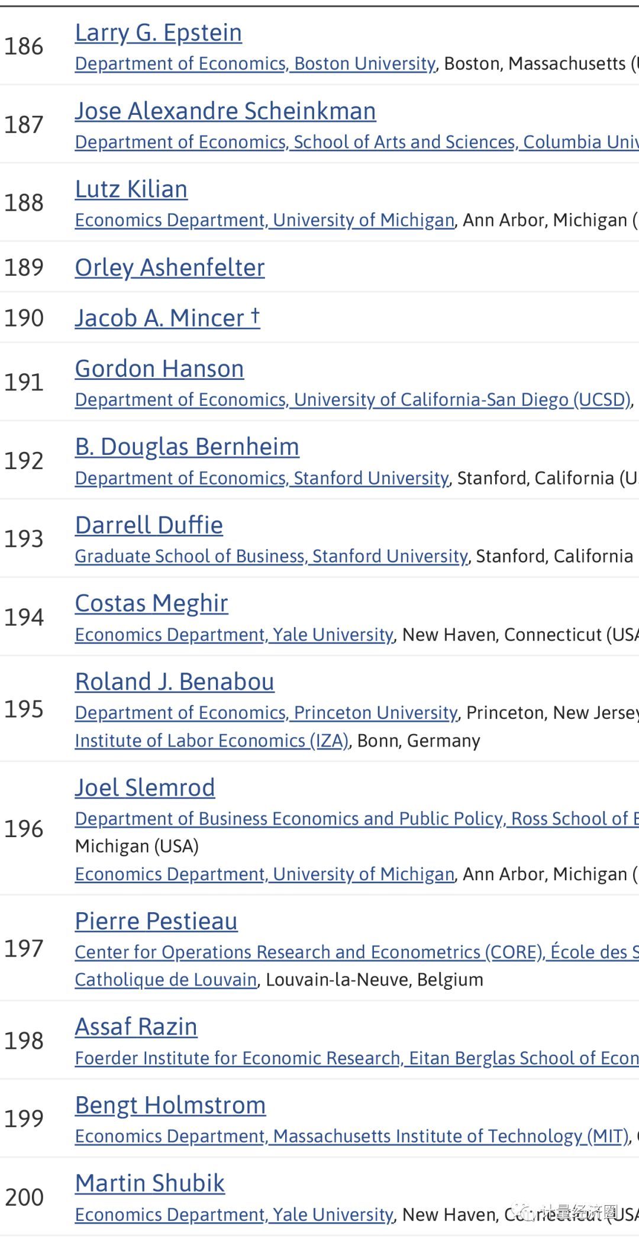This screenshot has height=1240, width=639.
Task: Open the Institute of Labor Economics (IZA) link
Action: (x=211, y=741)
